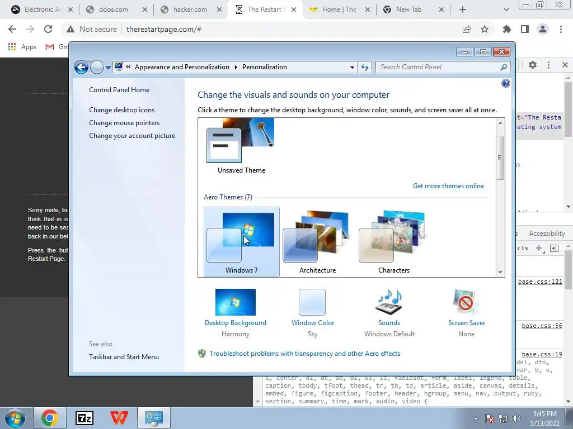Click the Control Panel back arrow button
The width and height of the screenshot is (573, 429).
pyautogui.click(x=81, y=67)
